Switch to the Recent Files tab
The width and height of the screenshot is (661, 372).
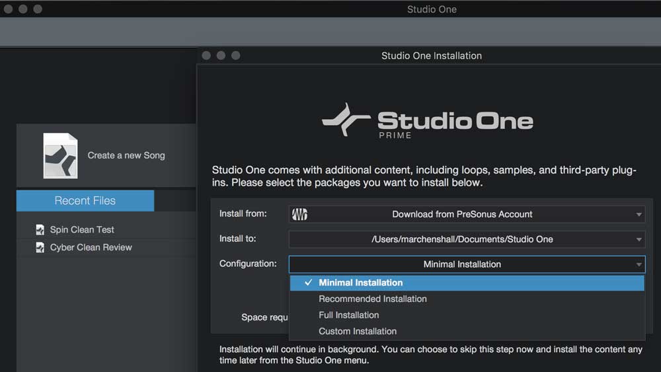[x=85, y=201]
